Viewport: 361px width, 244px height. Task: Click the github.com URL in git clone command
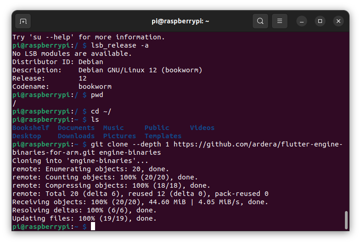pos(258,144)
